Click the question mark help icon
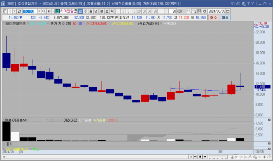Screen dimensions: 273x161 253,4
